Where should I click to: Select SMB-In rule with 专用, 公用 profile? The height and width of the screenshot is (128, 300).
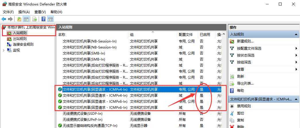(x=140, y=53)
